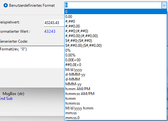This screenshot has width=168, height=121.
Task: Click the formatted value 43243
Action: [x=50, y=31]
